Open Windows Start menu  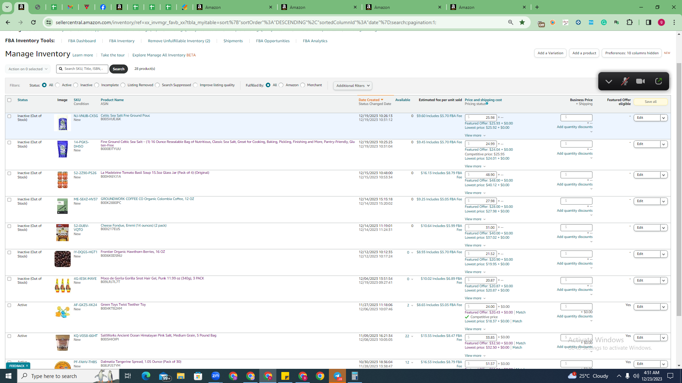9,376
